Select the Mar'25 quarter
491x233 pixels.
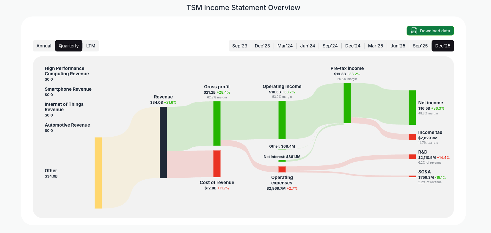click(x=375, y=46)
